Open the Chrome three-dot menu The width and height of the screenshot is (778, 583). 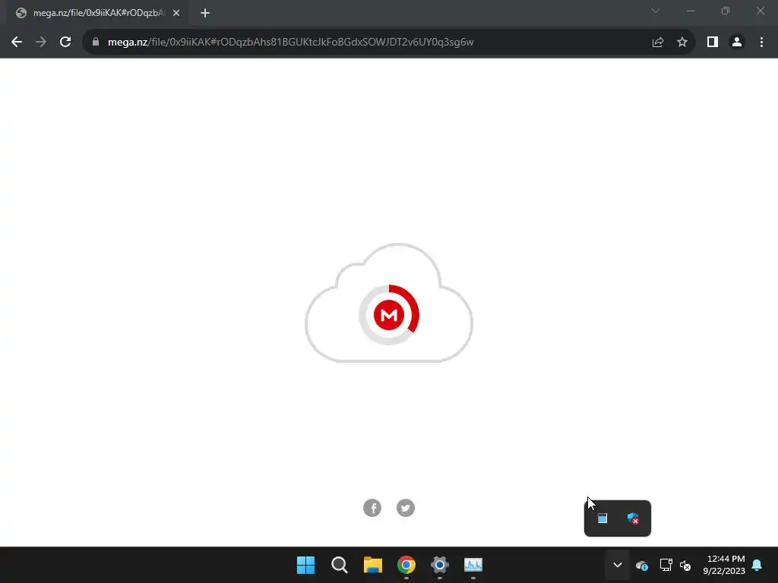tap(761, 43)
